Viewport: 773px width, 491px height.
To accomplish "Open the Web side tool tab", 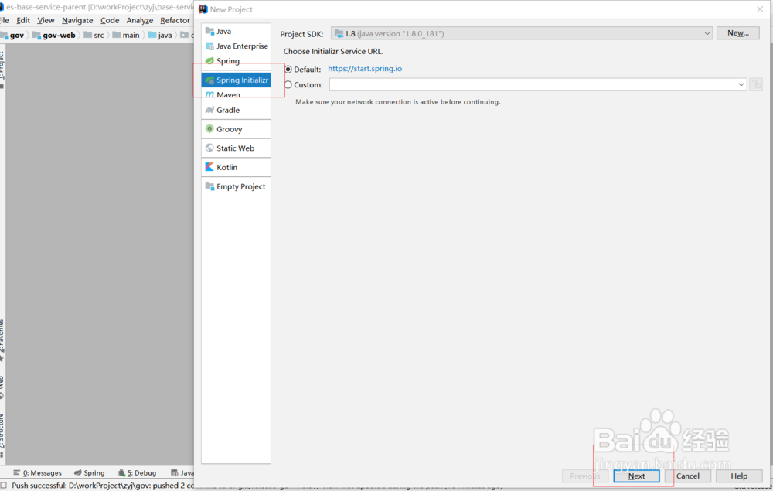I will pos(2,387).
